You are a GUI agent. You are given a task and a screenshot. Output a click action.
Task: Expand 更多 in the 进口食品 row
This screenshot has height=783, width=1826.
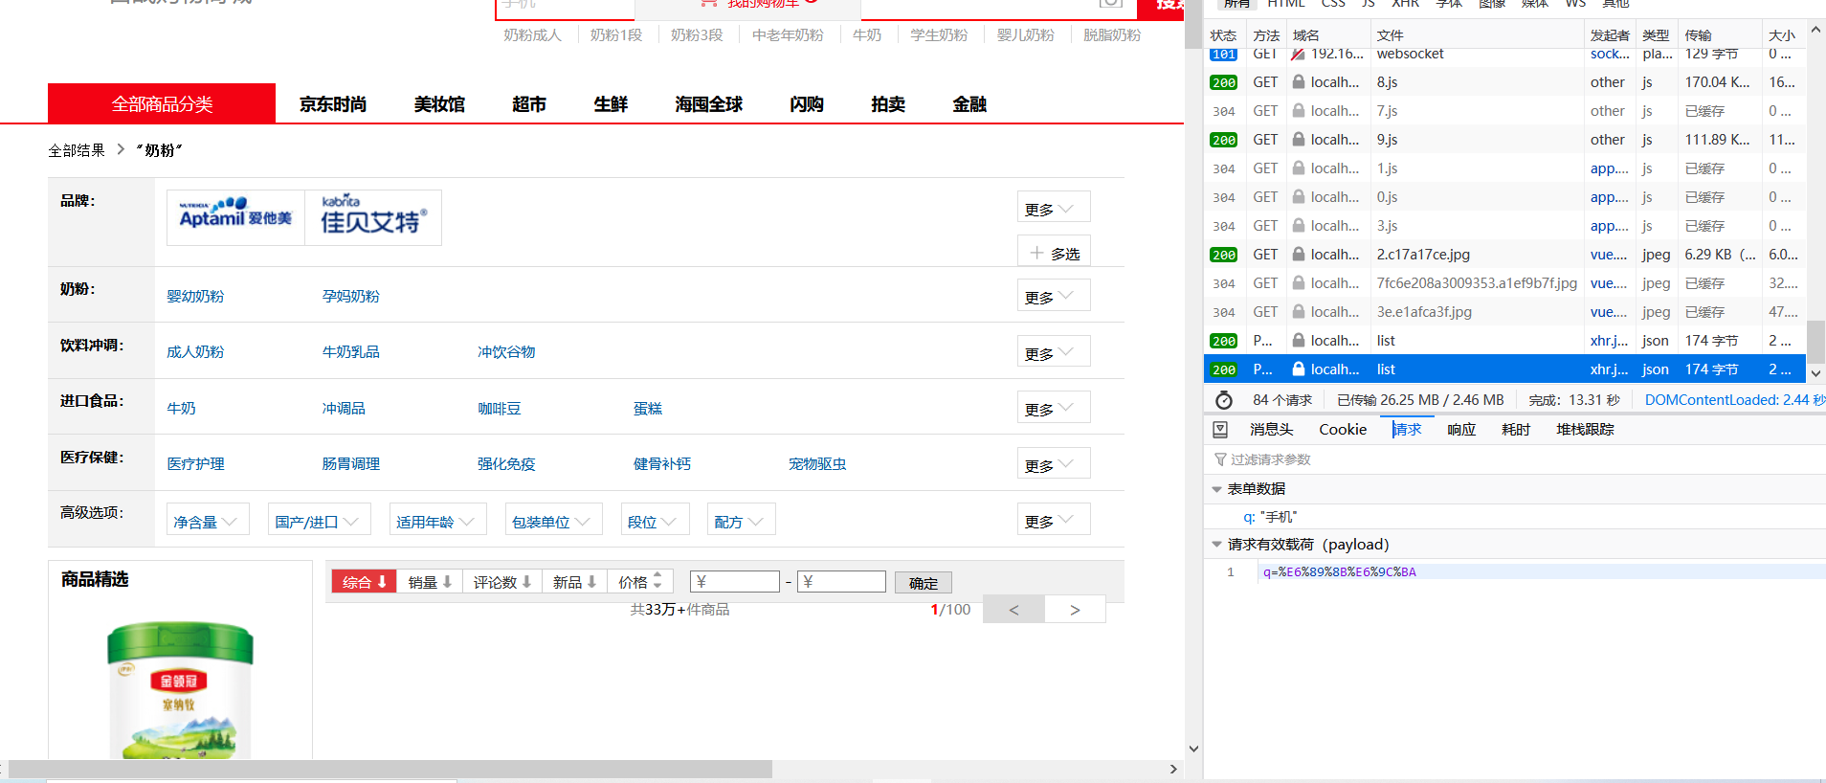(x=1053, y=409)
